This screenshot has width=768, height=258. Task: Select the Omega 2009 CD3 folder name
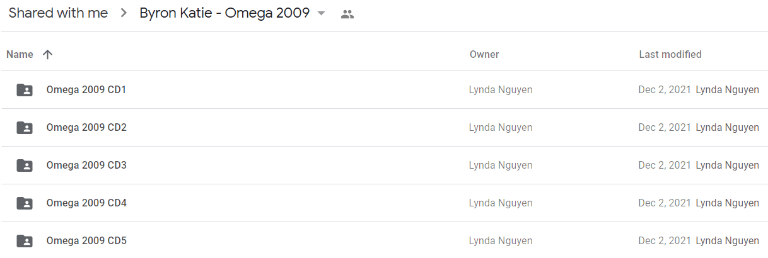[86, 165]
